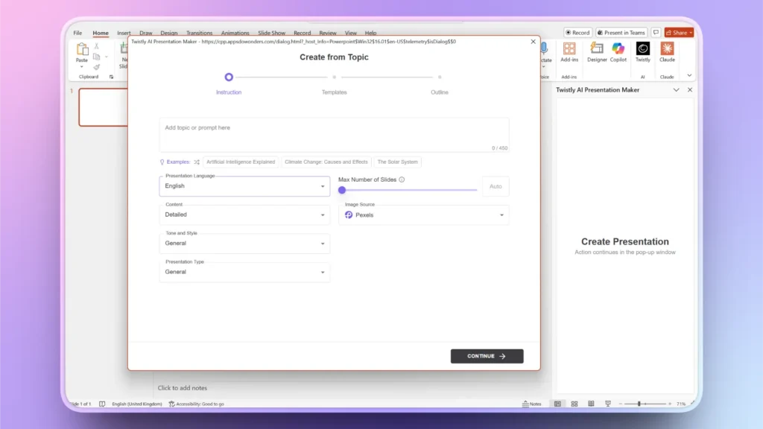Screen dimensions: 763x429
Task: Click the Accessibility: Good to go indicator
Action: point(197,404)
